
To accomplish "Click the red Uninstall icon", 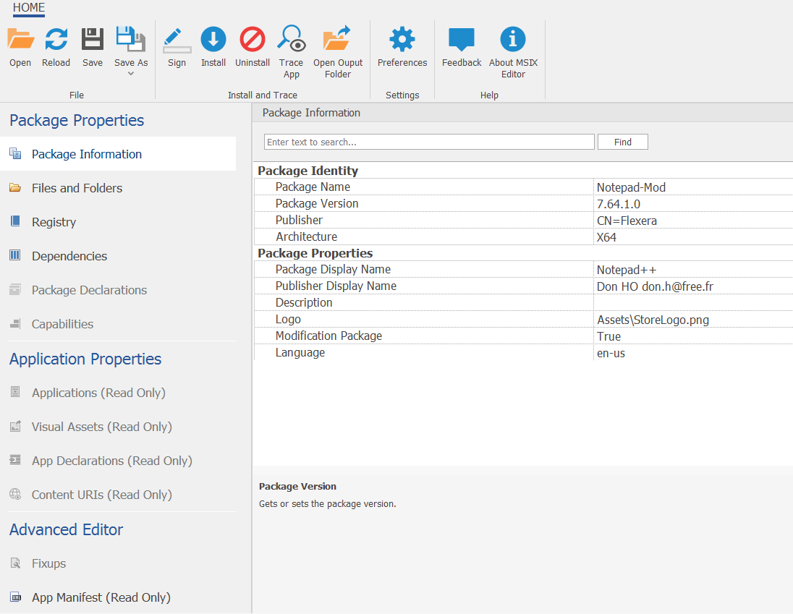I will coord(253,40).
